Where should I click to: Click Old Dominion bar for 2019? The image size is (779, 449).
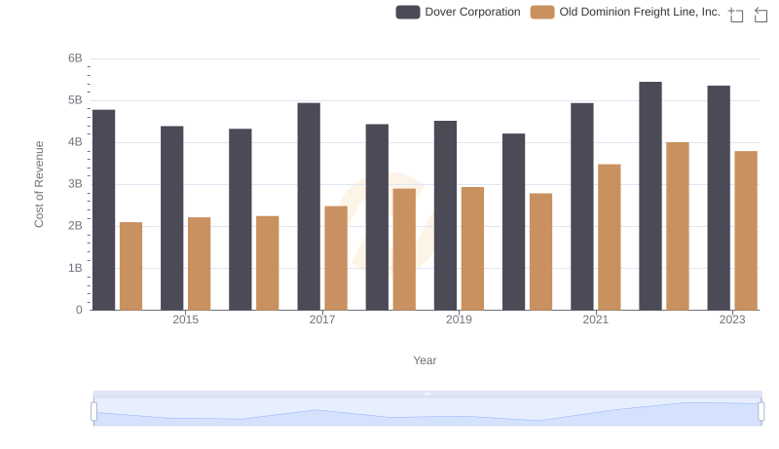pos(472,248)
